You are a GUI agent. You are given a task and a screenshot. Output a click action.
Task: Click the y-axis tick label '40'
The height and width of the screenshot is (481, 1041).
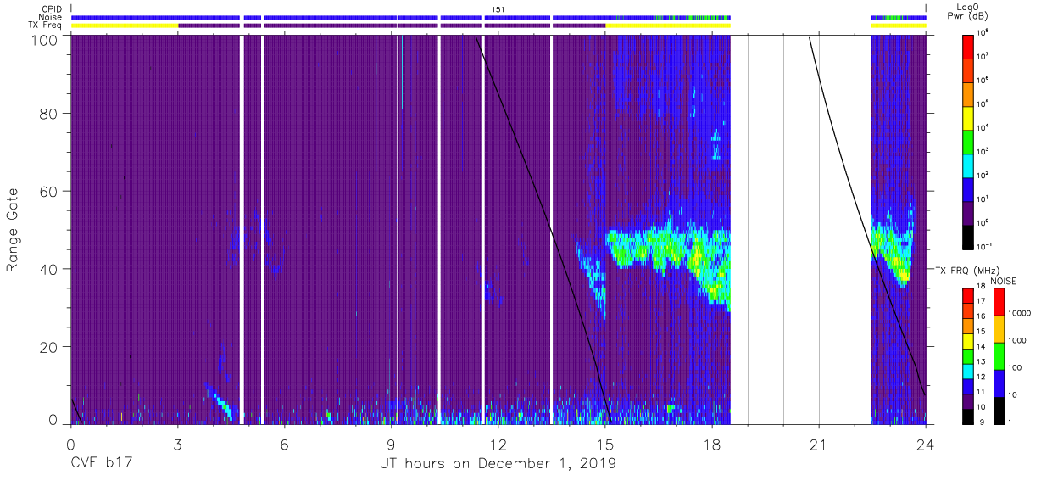tap(48, 269)
